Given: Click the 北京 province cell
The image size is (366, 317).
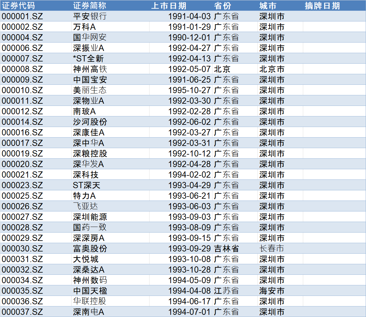Looking at the screenshot, I should click(x=235, y=69).
